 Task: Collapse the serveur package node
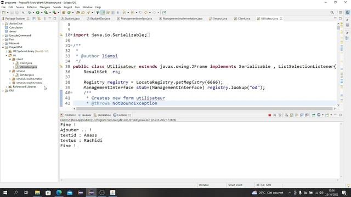click(10, 71)
